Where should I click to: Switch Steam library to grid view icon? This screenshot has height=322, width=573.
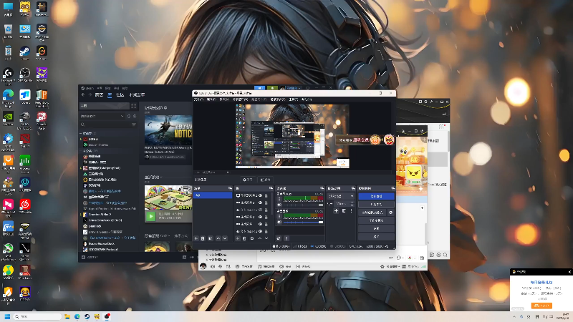click(134, 106)
